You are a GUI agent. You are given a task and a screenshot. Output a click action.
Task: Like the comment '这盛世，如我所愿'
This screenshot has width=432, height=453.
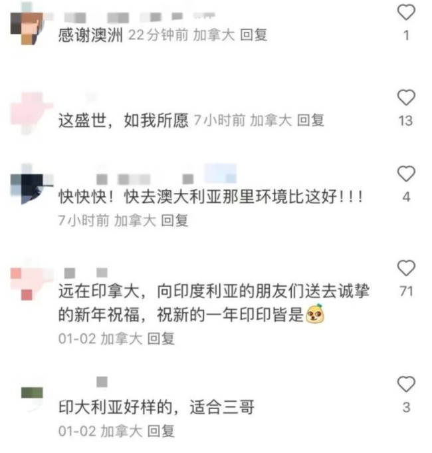pyautogui.click(x=406, y=97)
